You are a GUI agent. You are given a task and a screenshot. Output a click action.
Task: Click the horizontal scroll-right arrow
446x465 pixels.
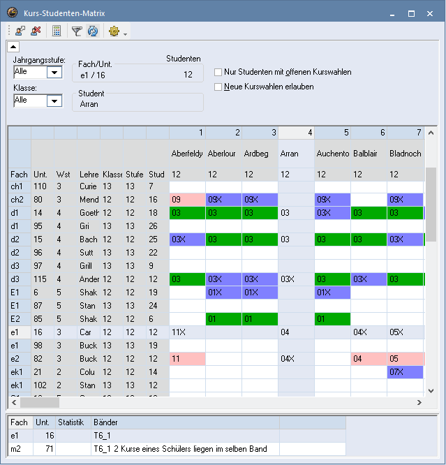(419, 402)
